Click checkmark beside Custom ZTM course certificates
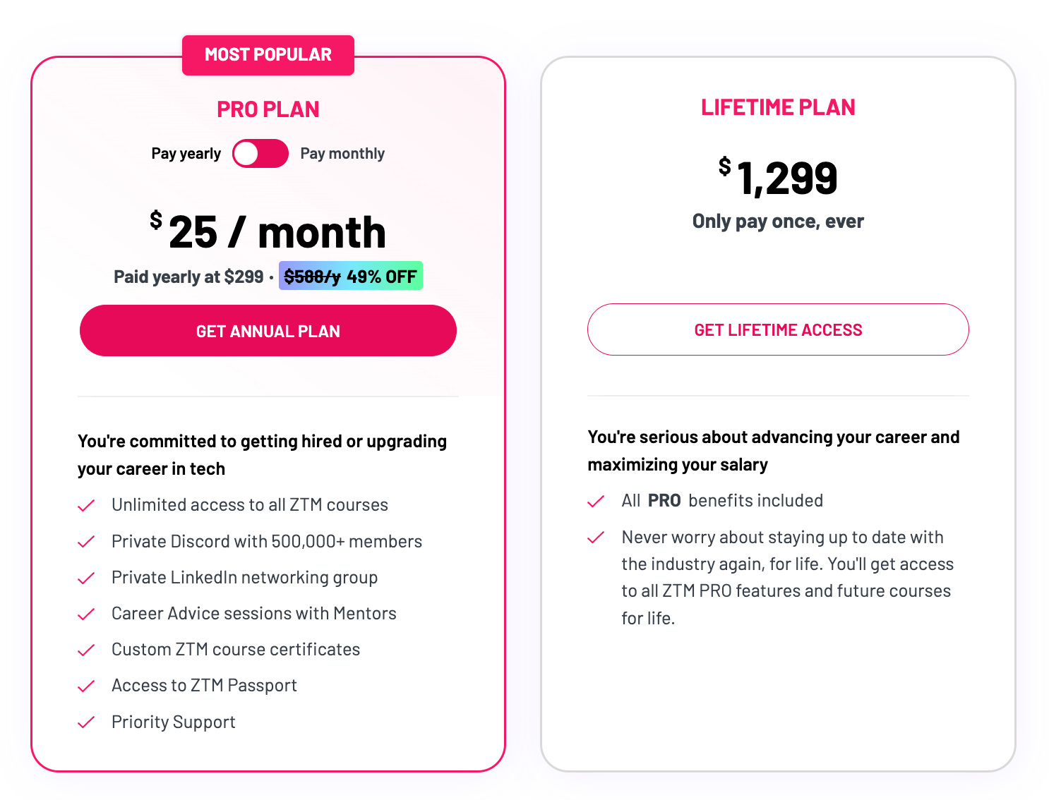The image size is (1049, 800). pyautogui.click(x=86, y=650)
